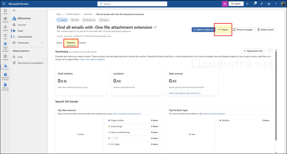Open the share connections icon in header
Screen dimensions: 287x154
click(262, 4)
